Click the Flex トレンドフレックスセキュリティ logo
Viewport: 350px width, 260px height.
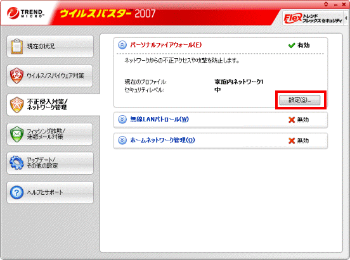[x=313, y=18]
